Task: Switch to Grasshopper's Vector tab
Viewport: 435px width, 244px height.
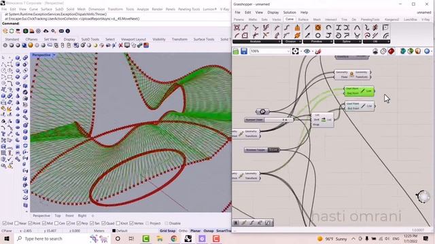Action: [x=277, y=20]
